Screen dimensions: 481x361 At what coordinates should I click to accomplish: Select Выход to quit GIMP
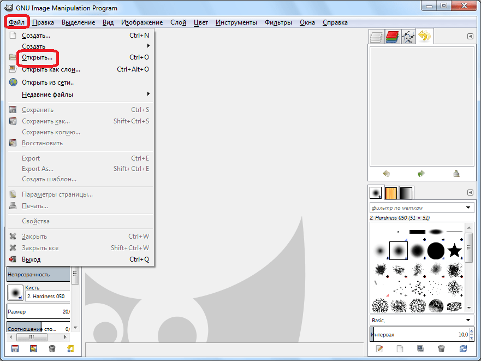point(31,259)
